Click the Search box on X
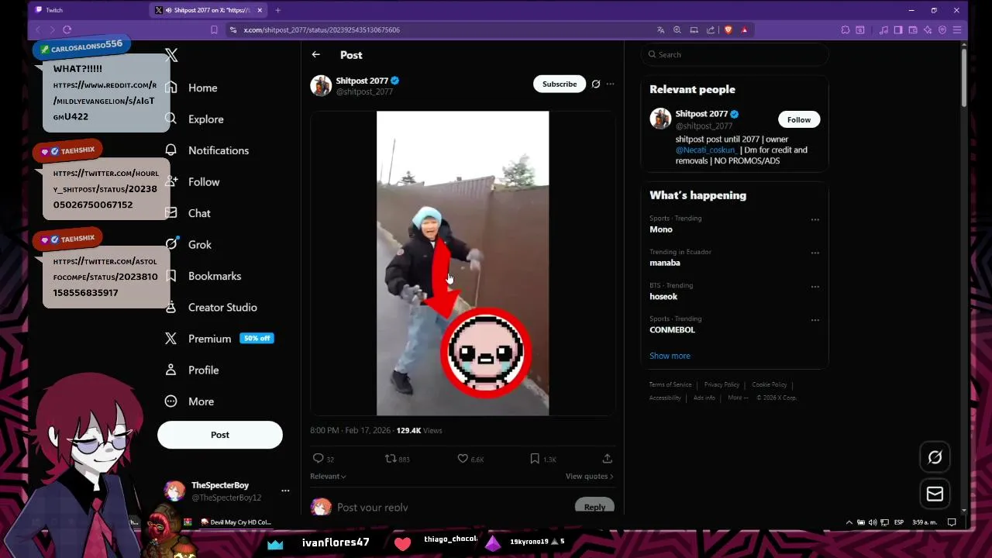This screenshot has width=992, height=558. pos(735,55)
